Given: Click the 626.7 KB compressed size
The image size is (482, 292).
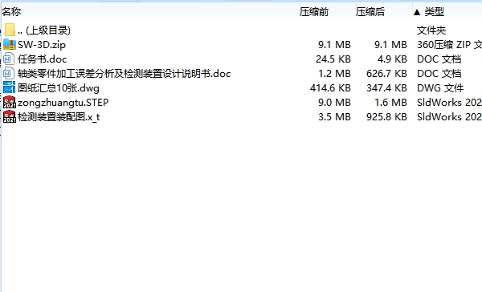Looking at the screenshot, I should [386, 73].
